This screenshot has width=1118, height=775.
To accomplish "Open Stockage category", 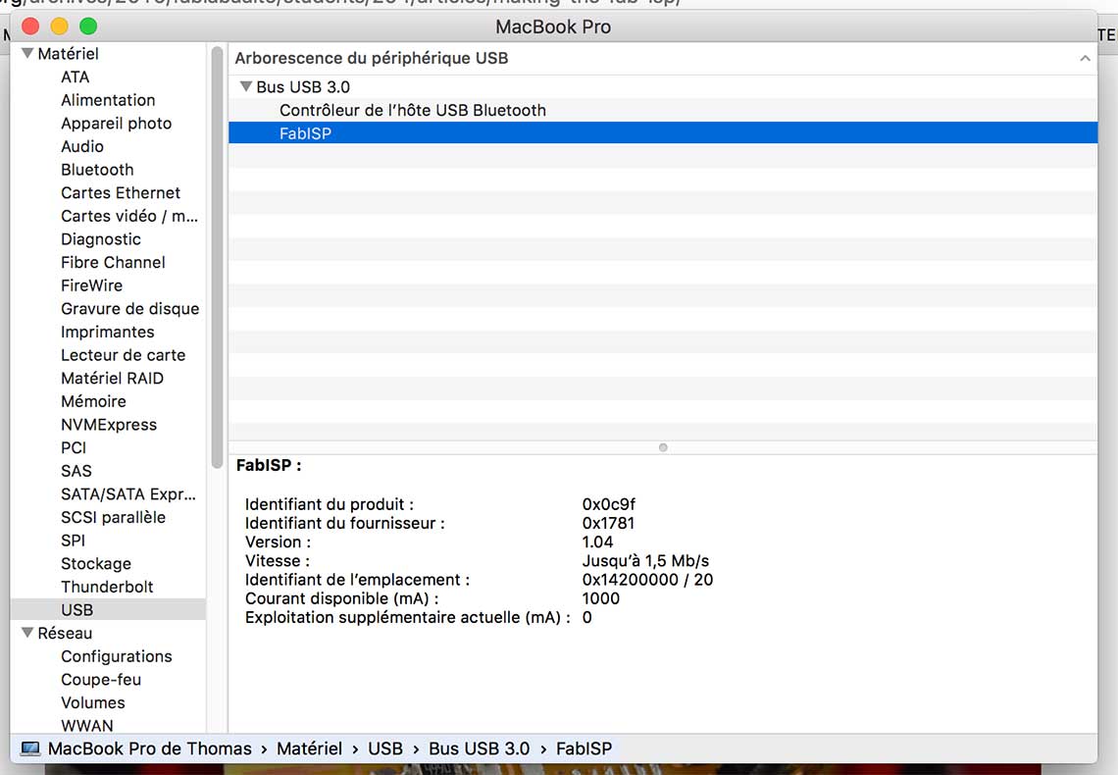I will (95, 564).
